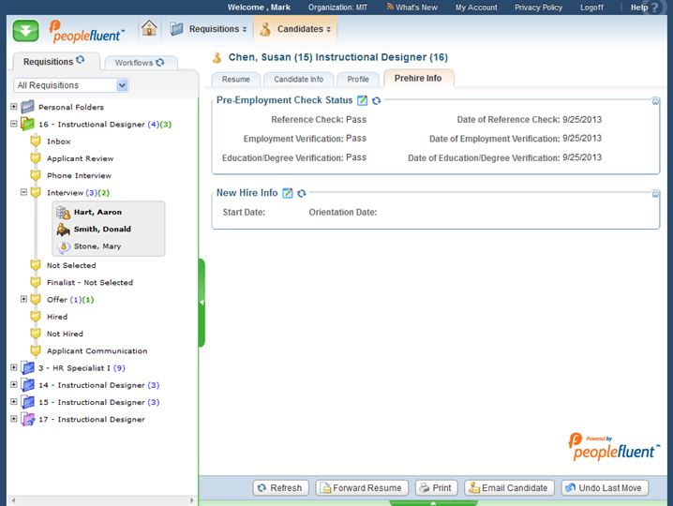Expand the Personal Folders tree node
673x506 pixels.
click(14, 107)
